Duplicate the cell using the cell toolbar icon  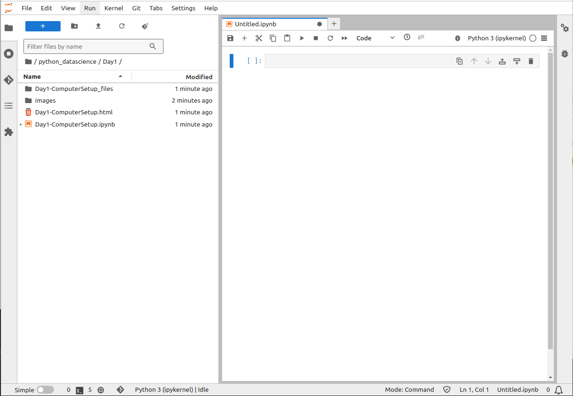pos(459,61)
